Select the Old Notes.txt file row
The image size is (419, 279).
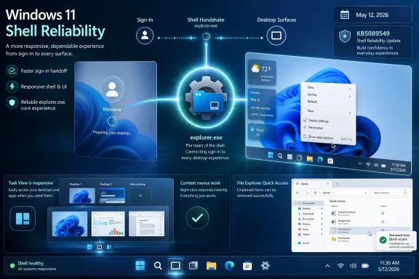(370, 230)
